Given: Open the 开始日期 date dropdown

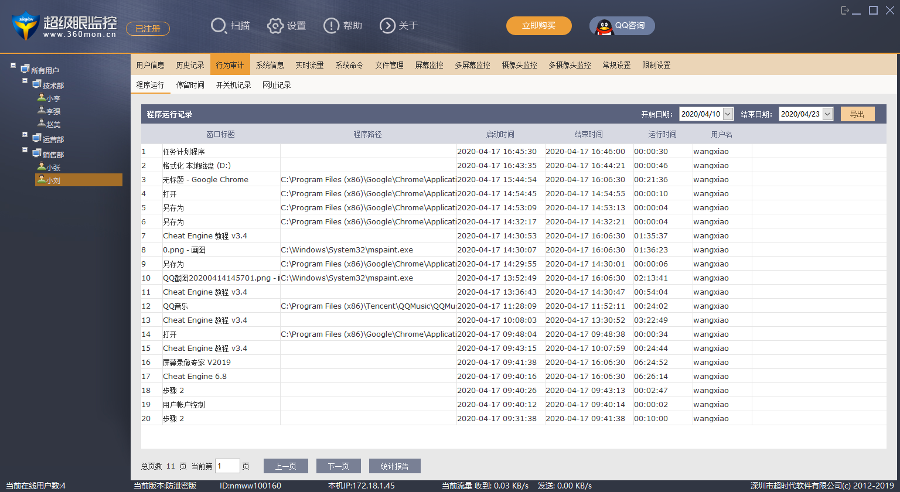Looking at the screenshot, I should (x=728, y=114).
